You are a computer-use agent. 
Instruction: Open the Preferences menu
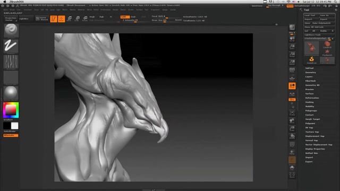pyautogui.click(x=105, y=10)
